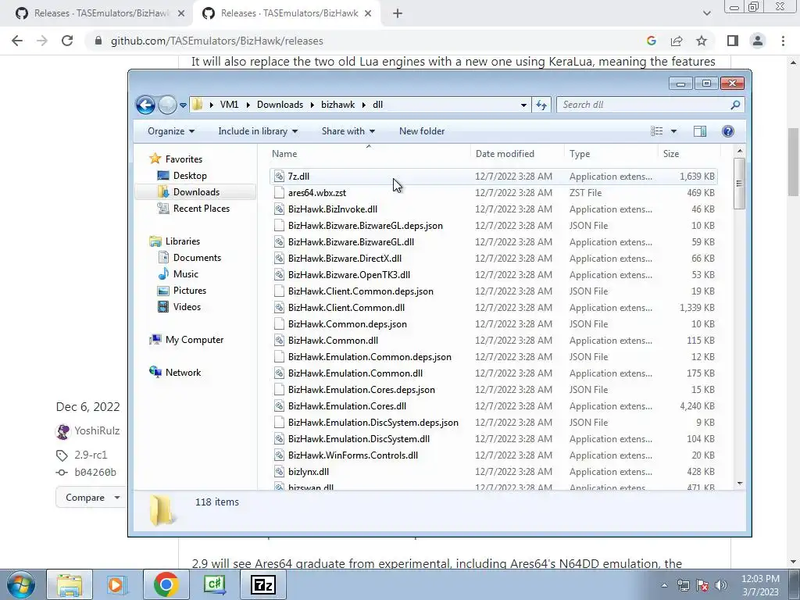Open Videos library in navigation pane
The image size is (800, 600).
[x=179, y=306]
